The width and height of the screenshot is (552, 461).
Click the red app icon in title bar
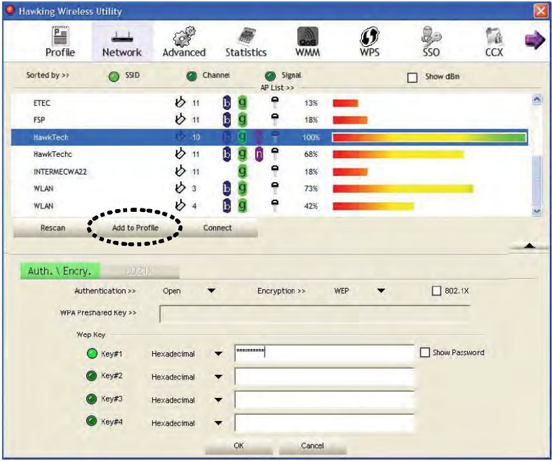[10, 10]
